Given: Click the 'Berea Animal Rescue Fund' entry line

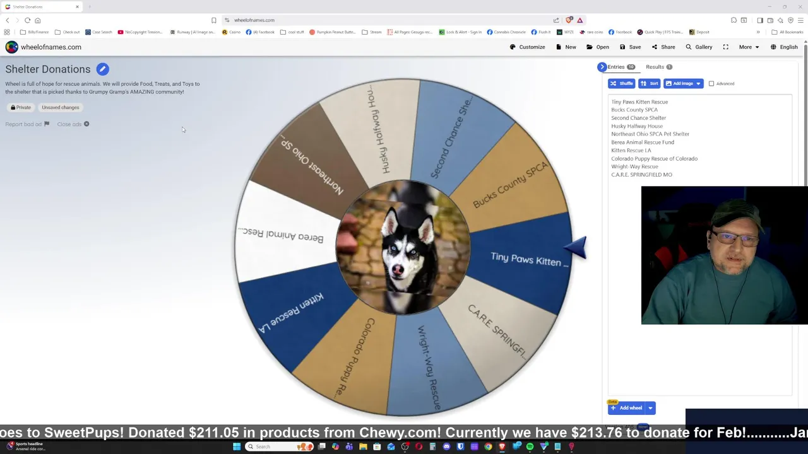Looking at the screenshot, I should [643, 143].
